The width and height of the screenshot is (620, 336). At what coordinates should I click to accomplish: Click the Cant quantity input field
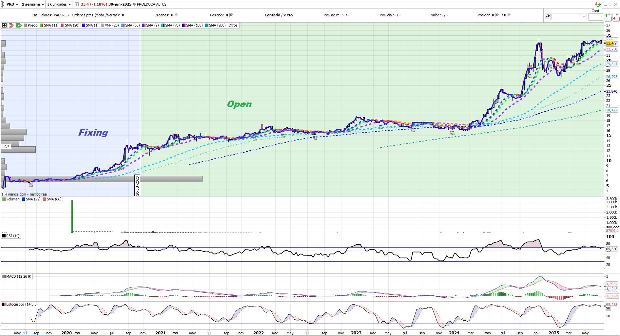pyautogui.click(x=595, y=17)
